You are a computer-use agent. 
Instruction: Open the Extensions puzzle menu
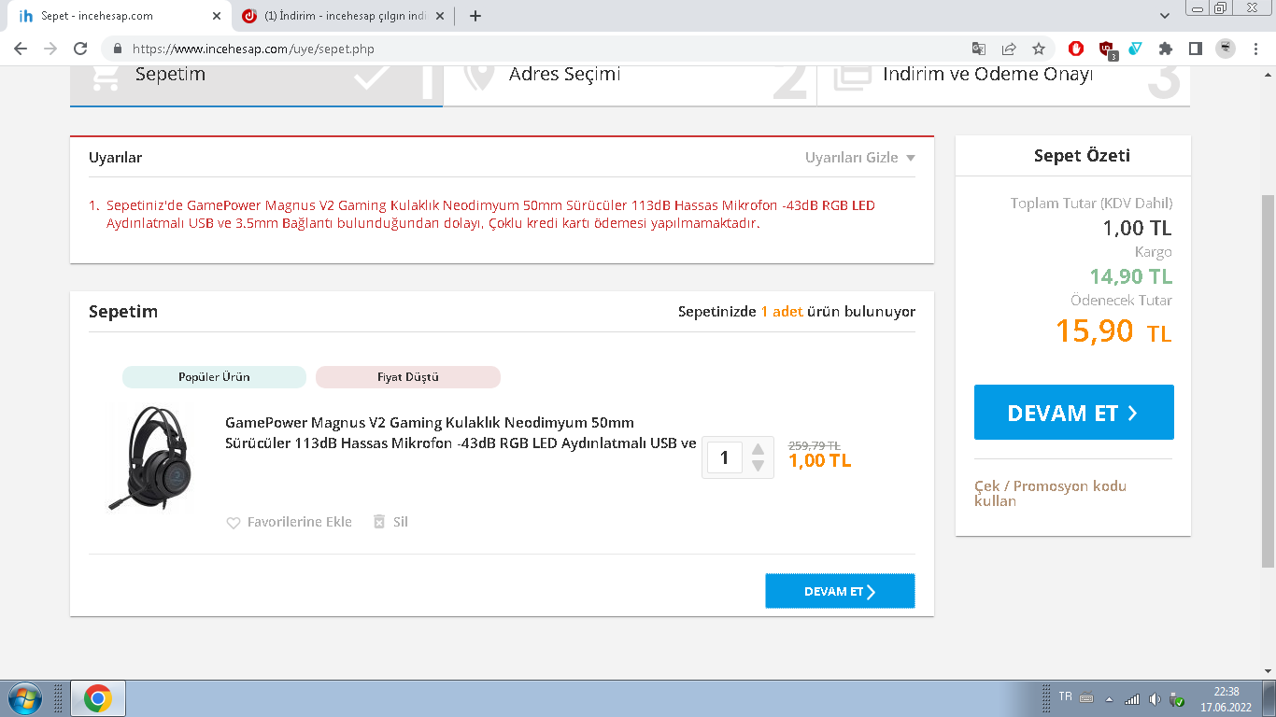coord(1165,49)
